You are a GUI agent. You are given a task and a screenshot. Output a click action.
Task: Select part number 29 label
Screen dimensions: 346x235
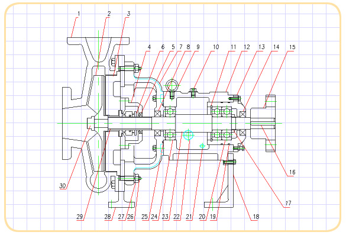coord(80,217)
